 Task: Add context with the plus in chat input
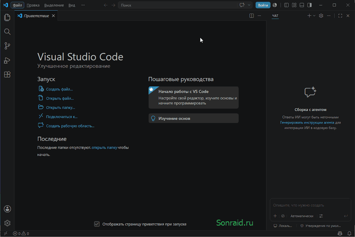coord(275,216)
